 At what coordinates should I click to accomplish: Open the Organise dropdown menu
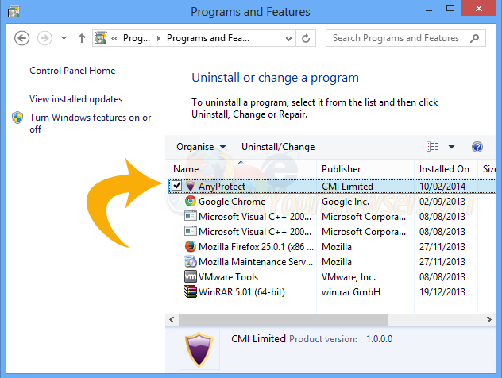[x=201, y=147]
